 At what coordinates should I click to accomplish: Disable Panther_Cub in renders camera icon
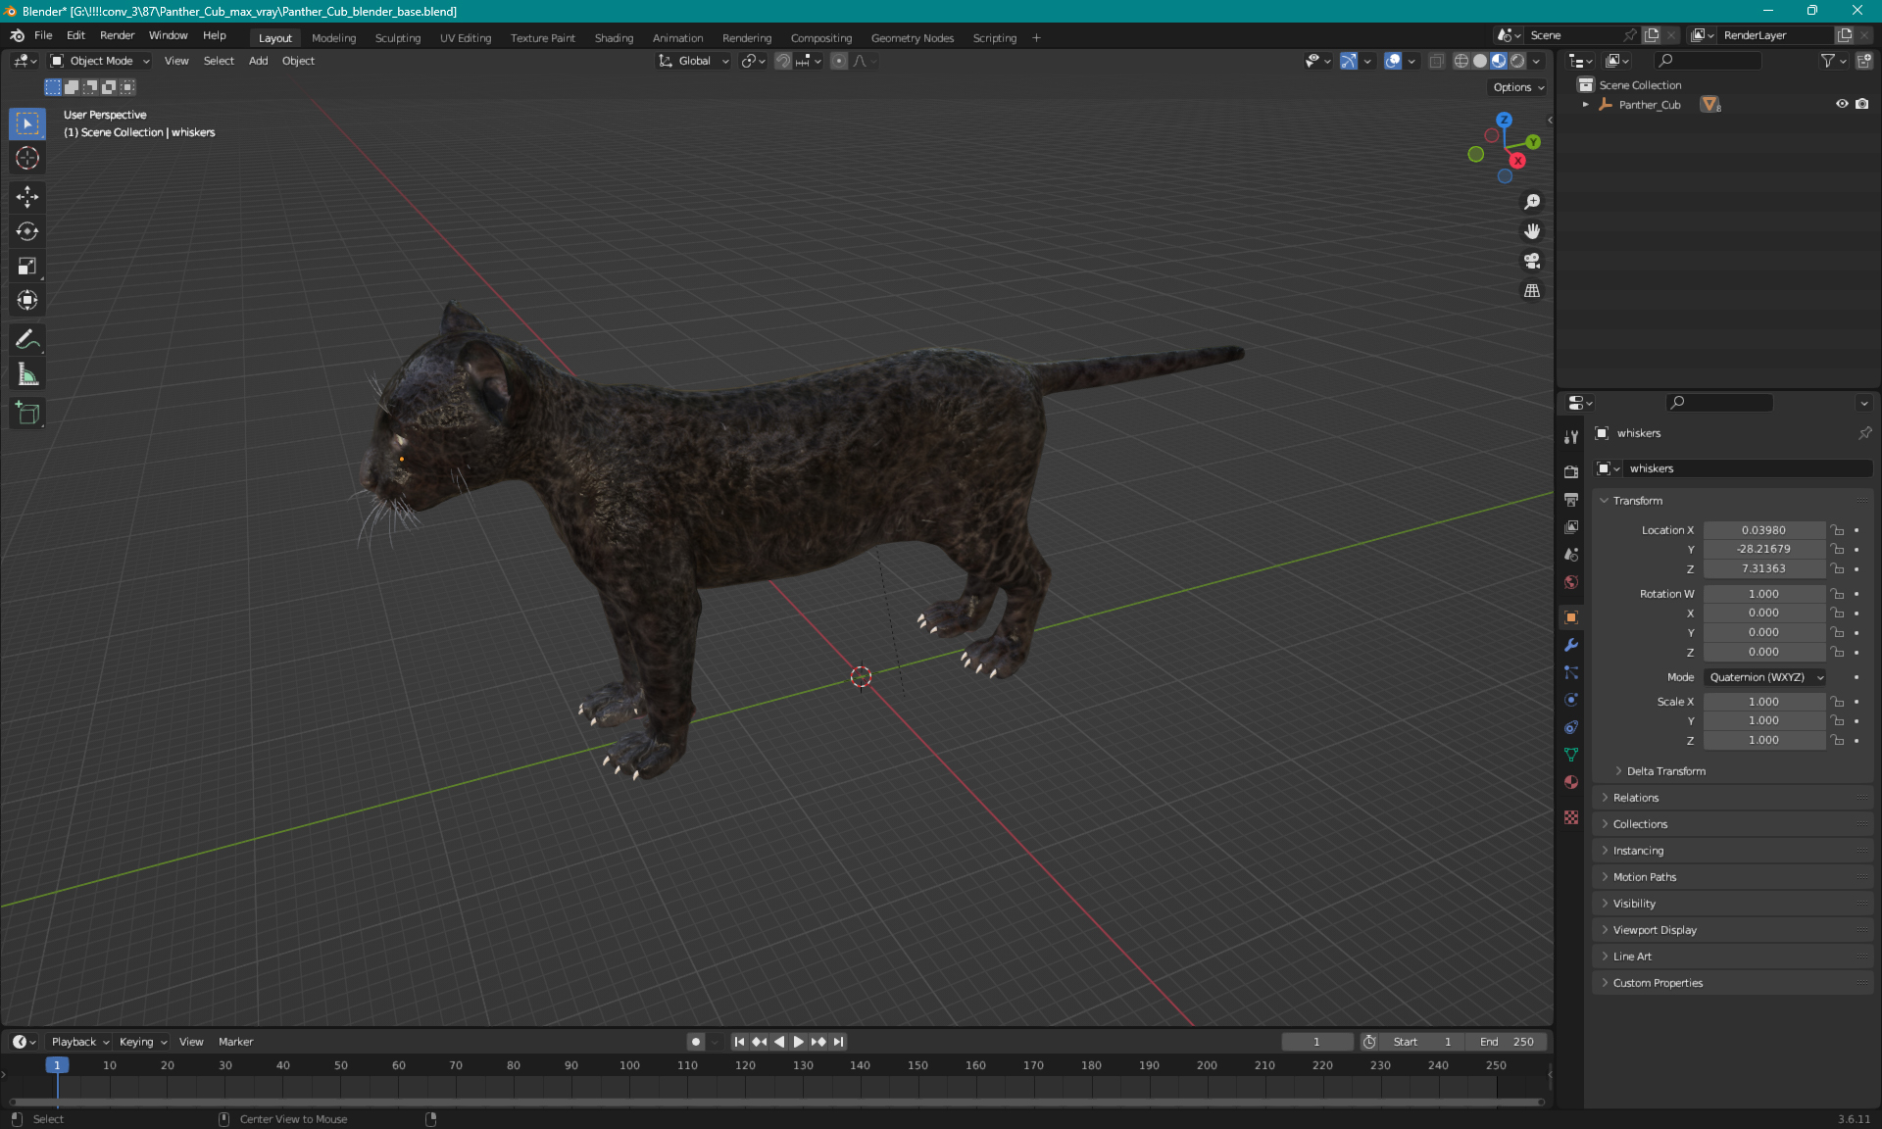tap(1862, 104)
